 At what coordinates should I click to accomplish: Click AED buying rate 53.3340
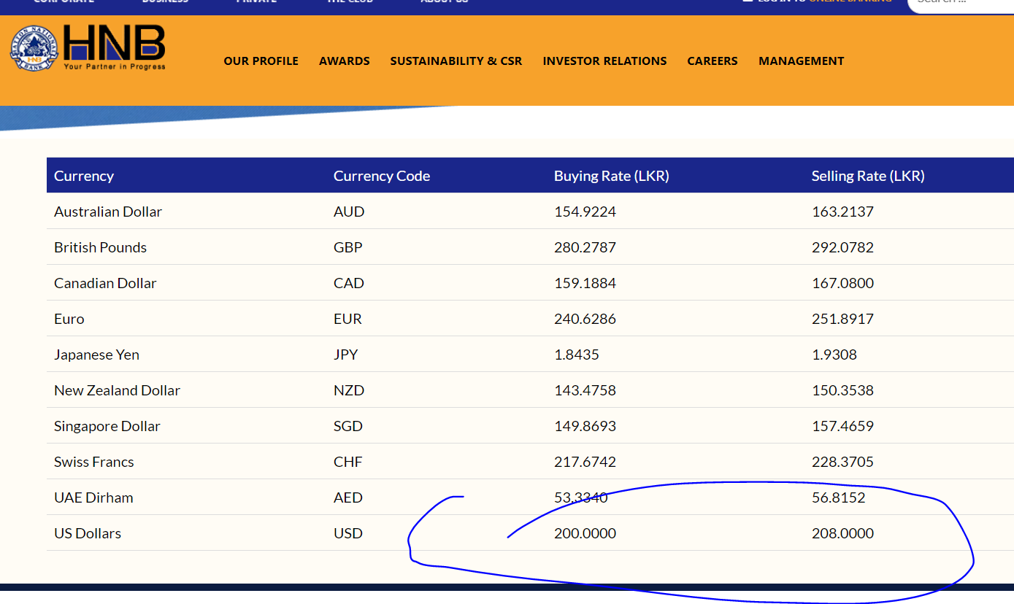pyautogui.click(x=581, y=497)
